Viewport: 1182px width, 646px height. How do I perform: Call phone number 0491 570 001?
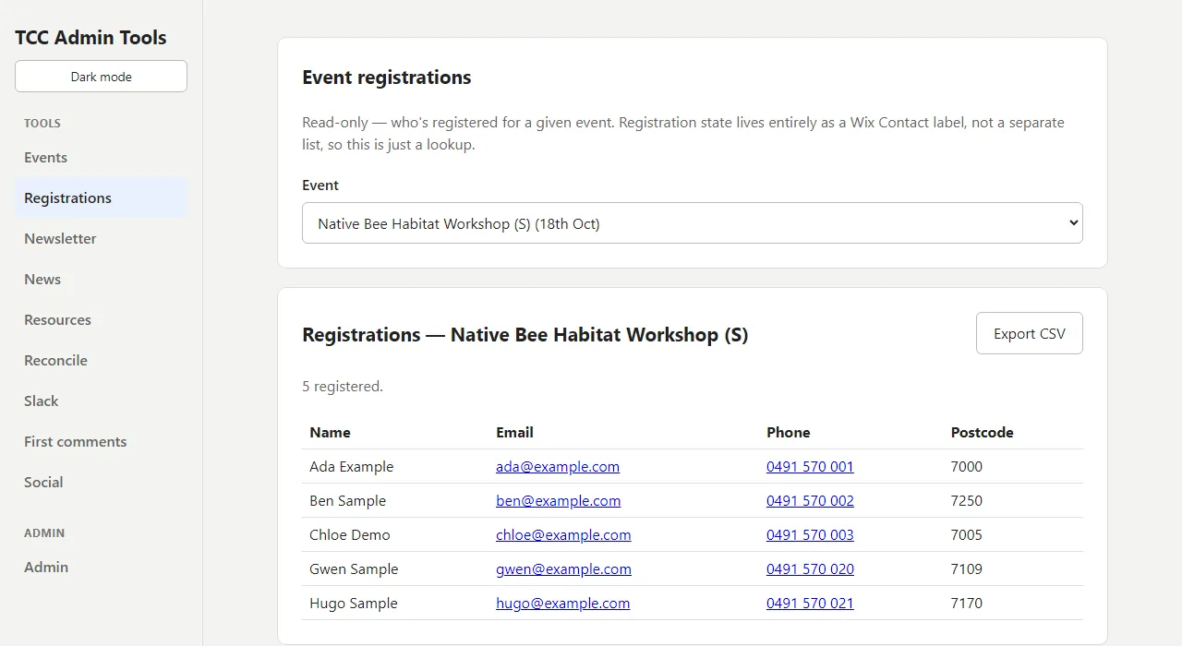[x=810, y=467]
